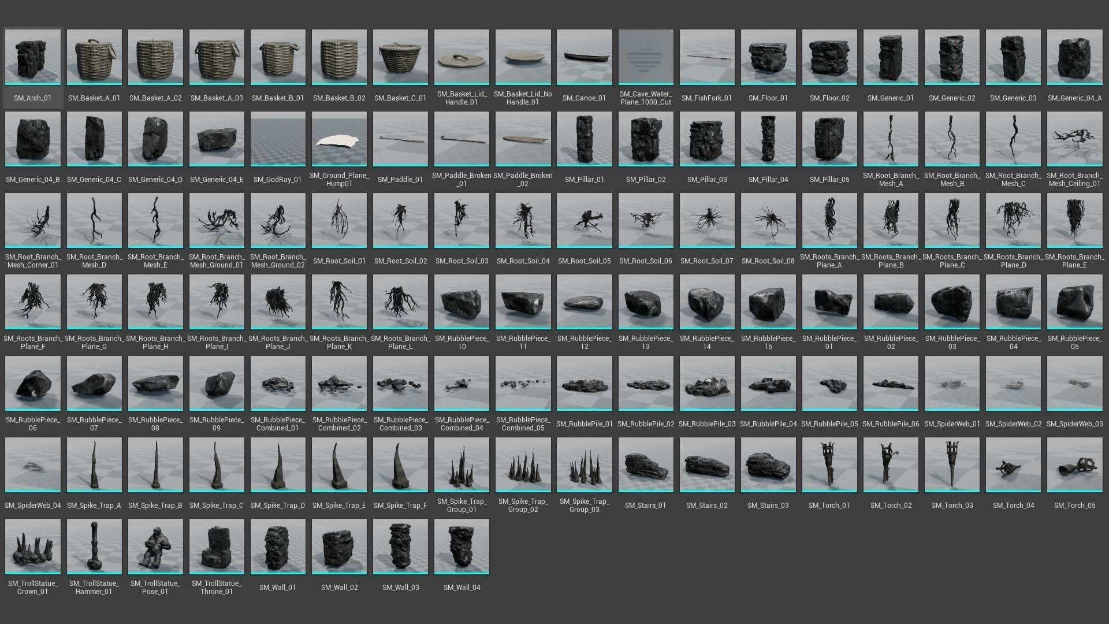The width and height of the screenshot is (1109, 624).
Task: Select the SM_FishFork_01 mesh
Action: [x=706, y=57]
